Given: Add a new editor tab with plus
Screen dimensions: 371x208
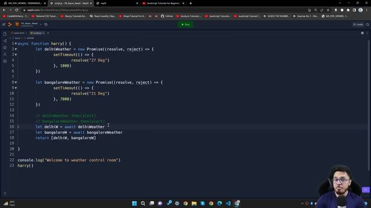Looking at the screenshot, I should [x=48, y=33].
